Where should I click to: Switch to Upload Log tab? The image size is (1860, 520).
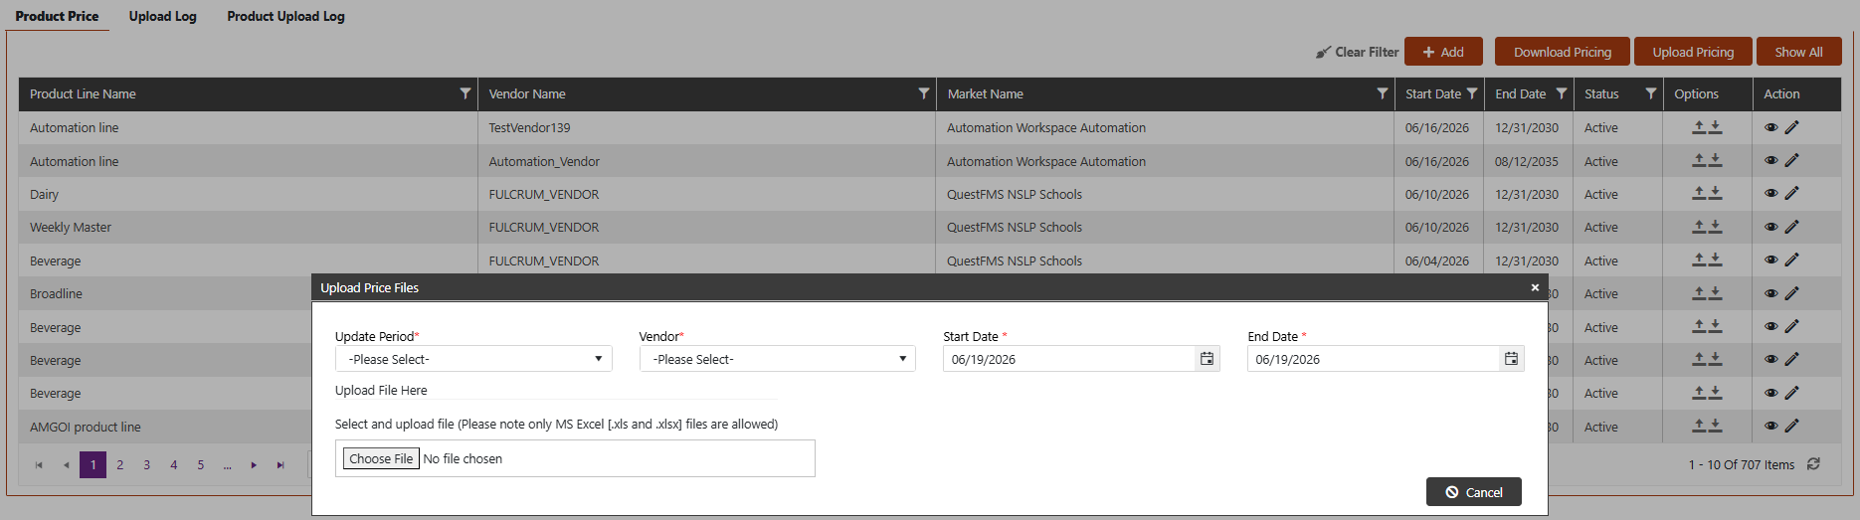pos(163,16)
